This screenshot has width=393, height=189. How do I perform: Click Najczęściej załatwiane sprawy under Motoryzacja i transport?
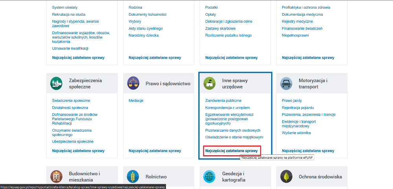coord(308,150)
